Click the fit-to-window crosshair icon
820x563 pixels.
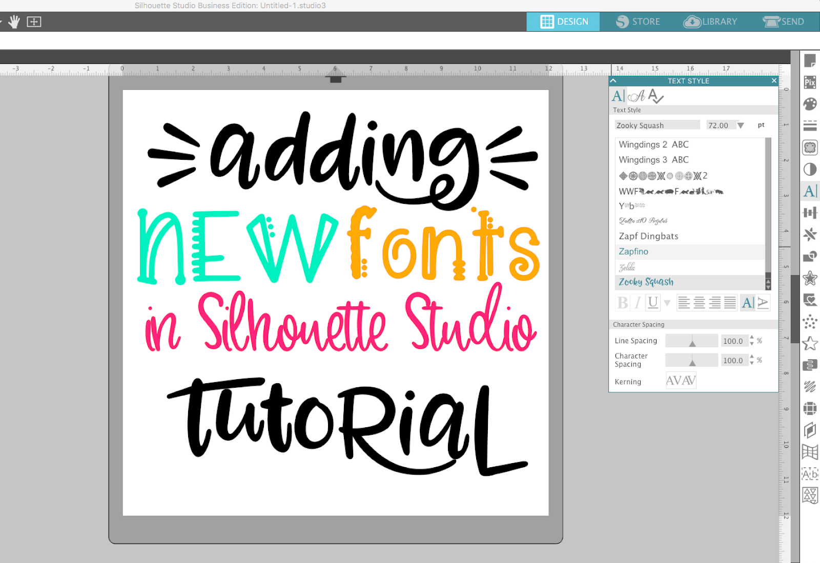(x=34, y=22)
